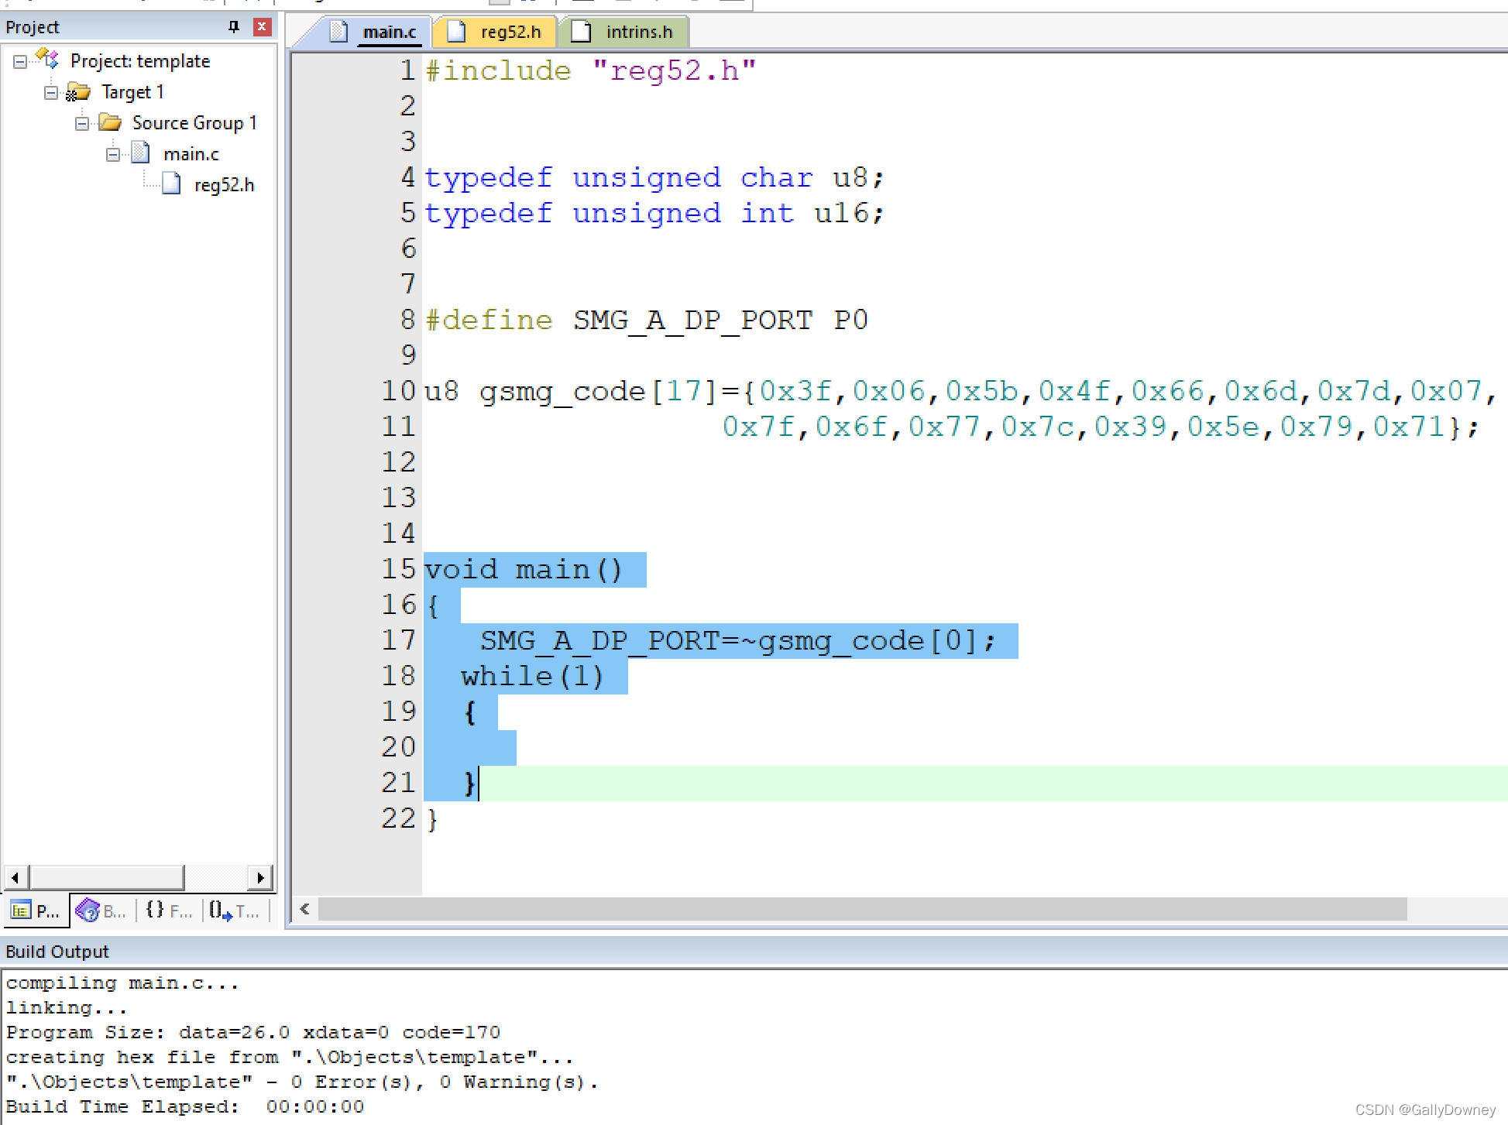The width and height of the screenshot is (1508, 1125).
Task: Click the Project template workspace icon
Action: 48,60
